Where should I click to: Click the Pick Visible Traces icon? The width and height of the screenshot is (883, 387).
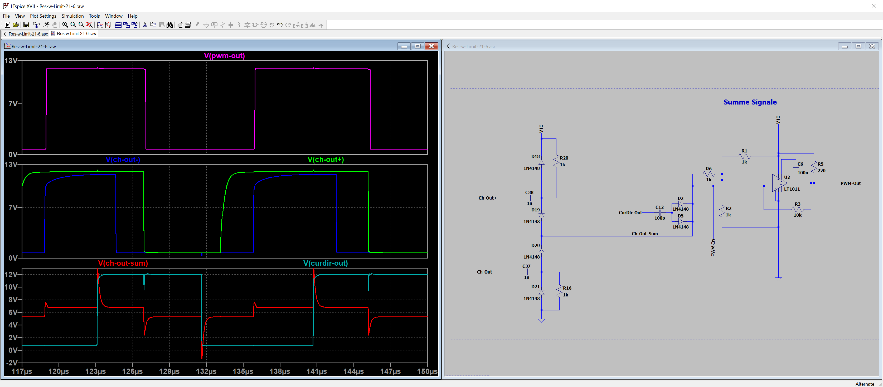(x=100, y=25)
